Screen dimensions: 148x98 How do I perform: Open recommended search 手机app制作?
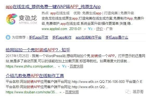pyautogui.click(x=62, y=38)
